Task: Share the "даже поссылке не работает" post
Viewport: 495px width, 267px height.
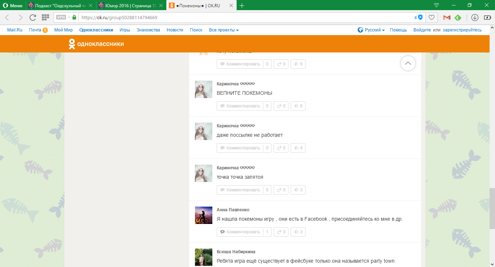Action: point(281,148)
